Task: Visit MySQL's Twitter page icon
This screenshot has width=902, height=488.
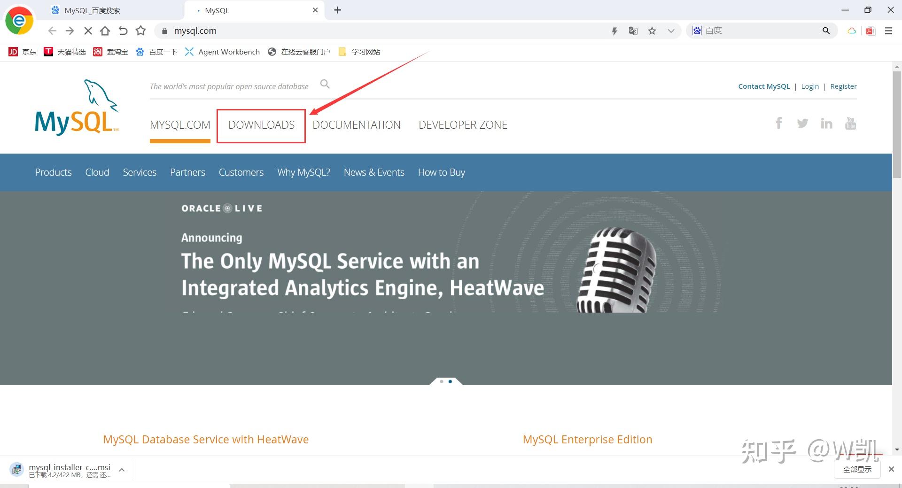Action: tap(802, 123)
